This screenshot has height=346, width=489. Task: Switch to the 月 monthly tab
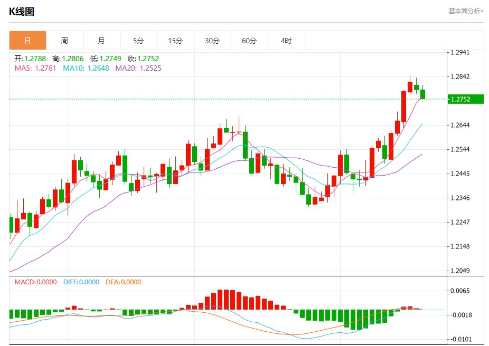point(102,41)
